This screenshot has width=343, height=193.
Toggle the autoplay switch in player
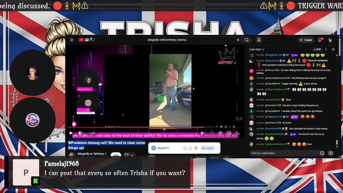[x=202, y=133]
